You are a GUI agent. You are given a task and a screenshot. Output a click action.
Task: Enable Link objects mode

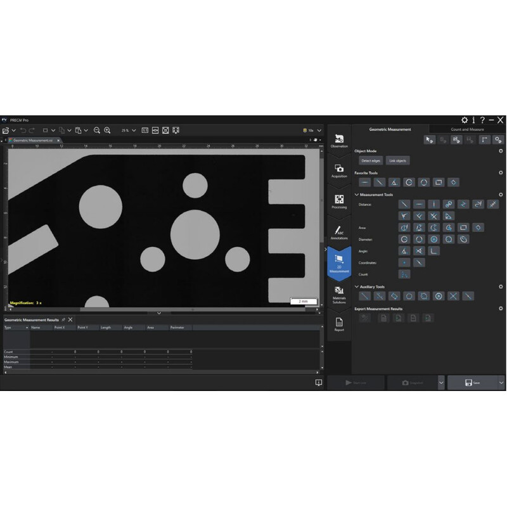point(398,160)
